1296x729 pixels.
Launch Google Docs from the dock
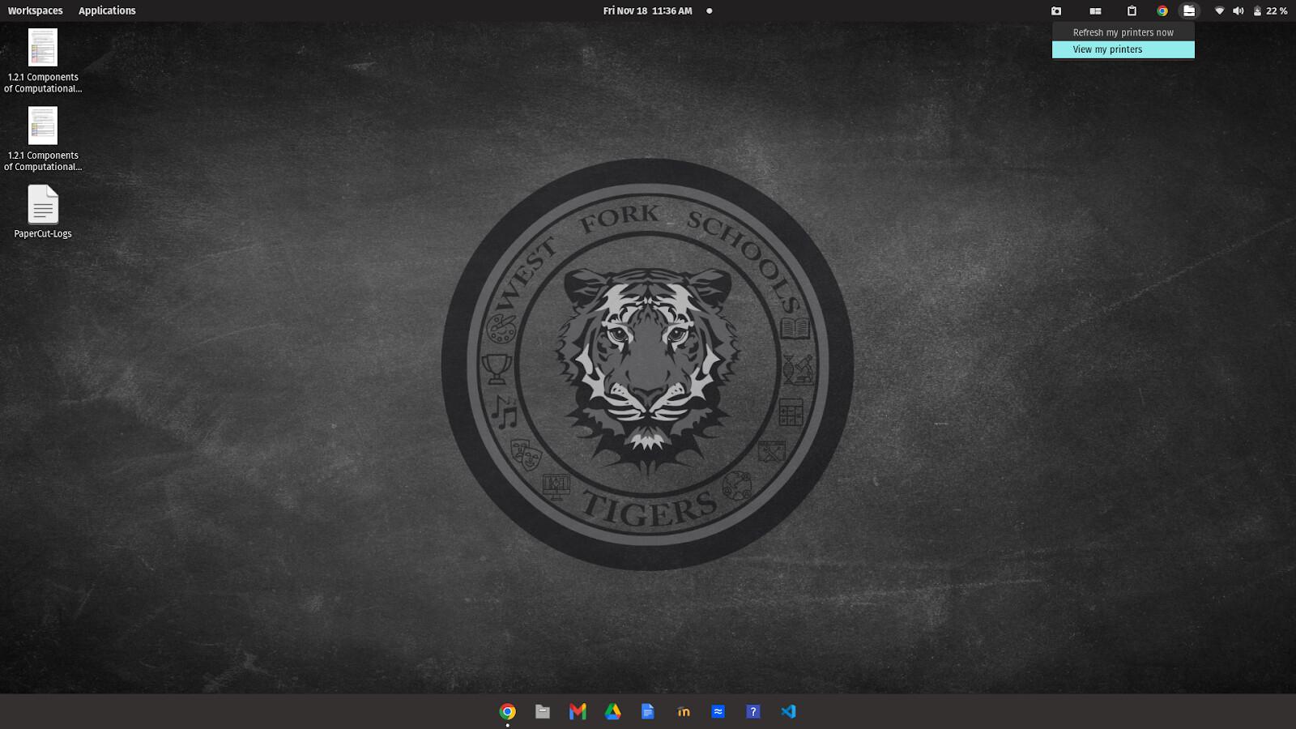click(647, 711)
